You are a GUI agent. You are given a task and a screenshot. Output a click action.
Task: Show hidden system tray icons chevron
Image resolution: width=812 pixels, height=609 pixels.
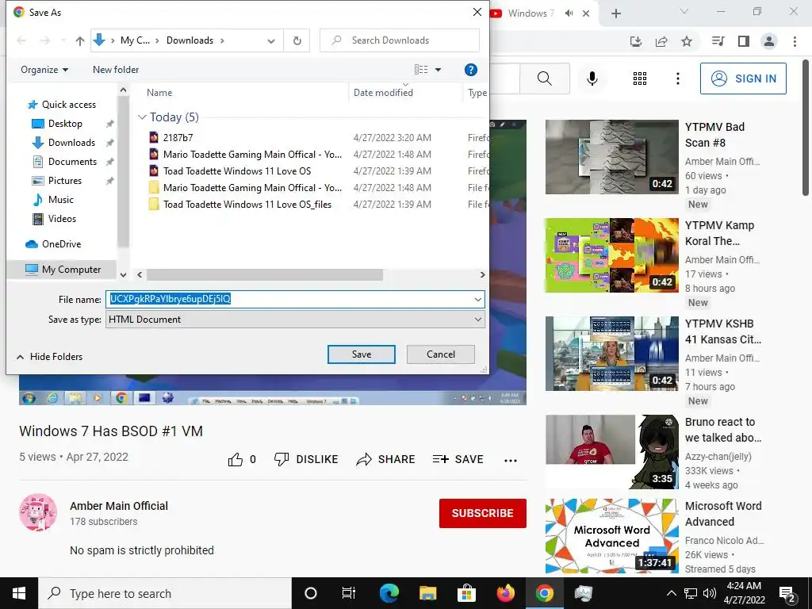point(671,593)
